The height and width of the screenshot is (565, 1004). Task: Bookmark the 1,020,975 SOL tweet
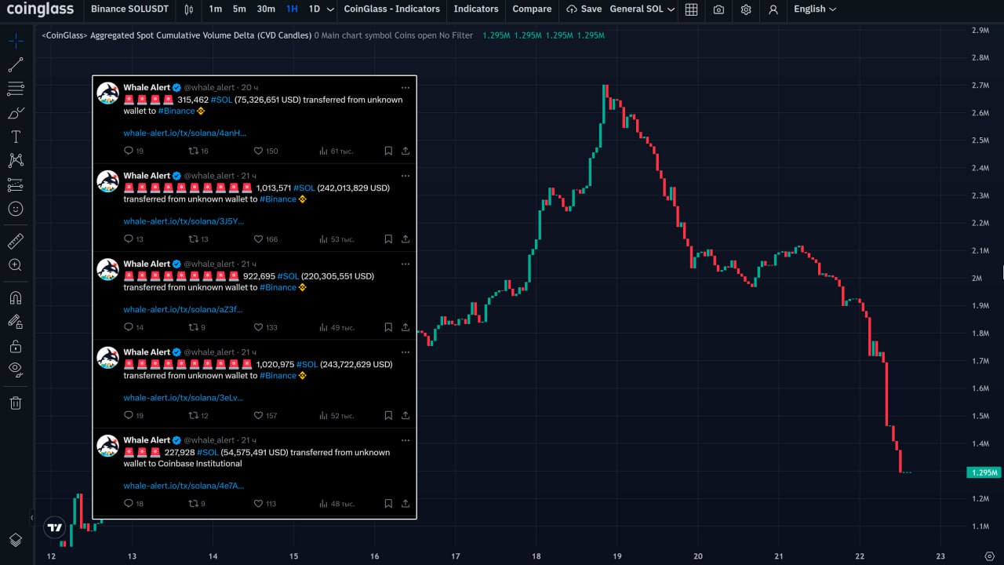(x=388, y=416)
